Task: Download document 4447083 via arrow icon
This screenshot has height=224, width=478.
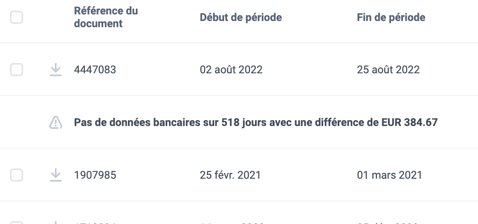Action: pyautogui.click(x=55, y=70)
